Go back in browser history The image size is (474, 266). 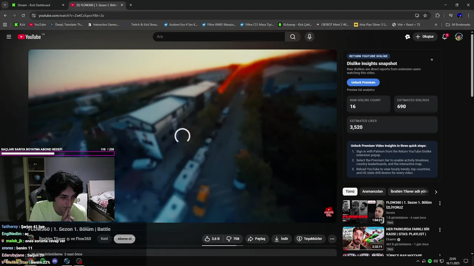pos(5,16)
